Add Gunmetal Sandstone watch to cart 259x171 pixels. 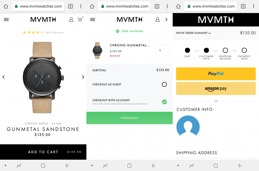(43, 152)
